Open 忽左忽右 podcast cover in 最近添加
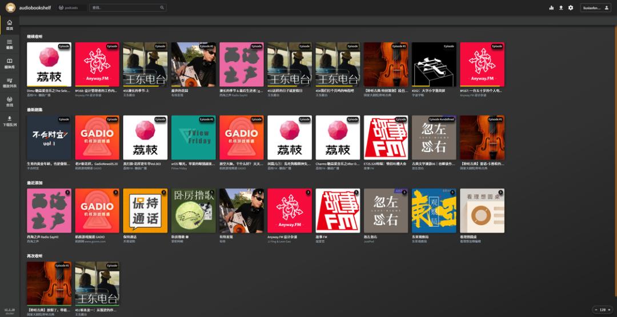Screen dimensions: 617x317 pos(386,210)
